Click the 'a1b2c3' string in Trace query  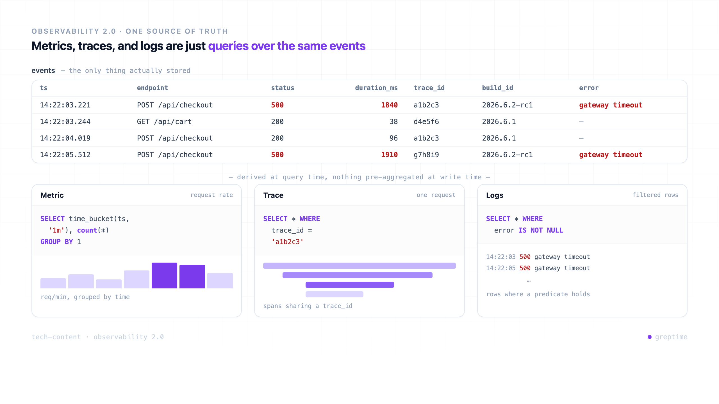point(288,242)
